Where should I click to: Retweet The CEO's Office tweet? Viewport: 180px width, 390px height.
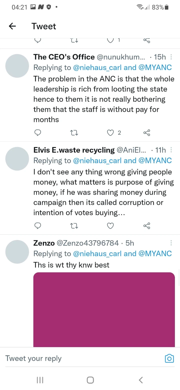click(74, 133)
